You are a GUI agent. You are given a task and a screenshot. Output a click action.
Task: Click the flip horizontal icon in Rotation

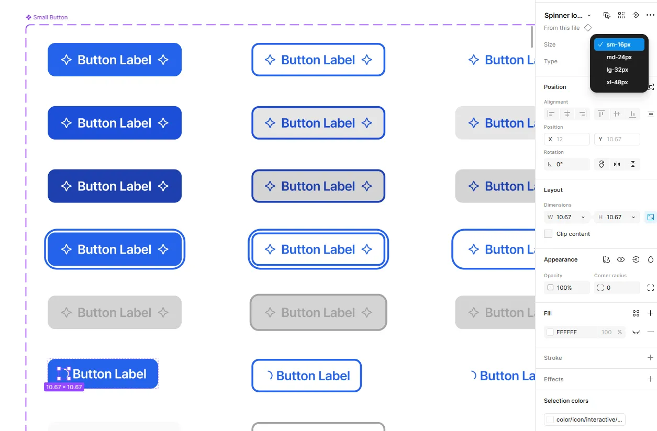[617, 164]
